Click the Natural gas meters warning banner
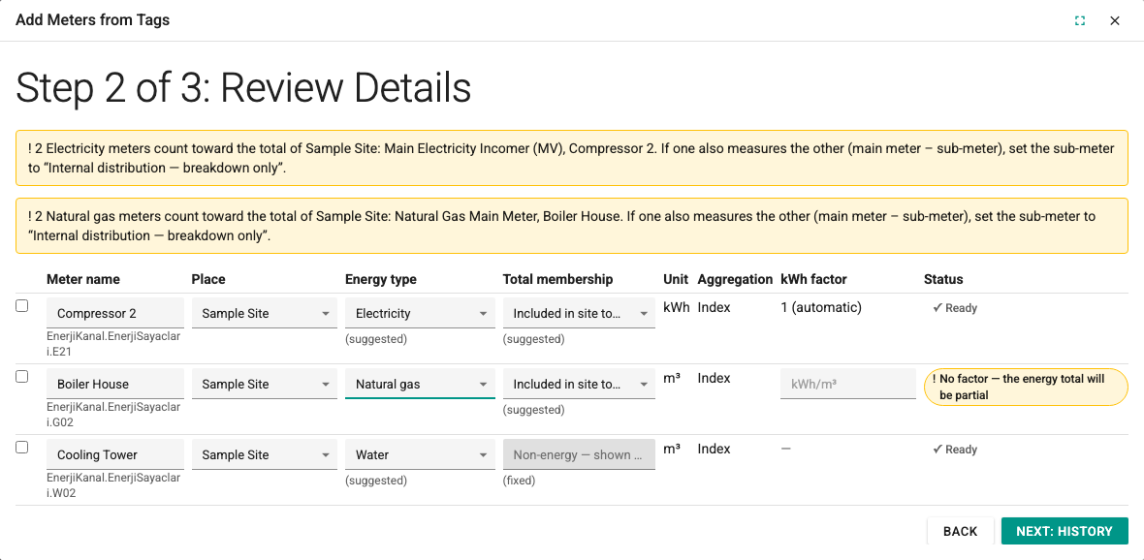Image resolution: width=1144 pixels, height=560 pixels. coord(572,226)
